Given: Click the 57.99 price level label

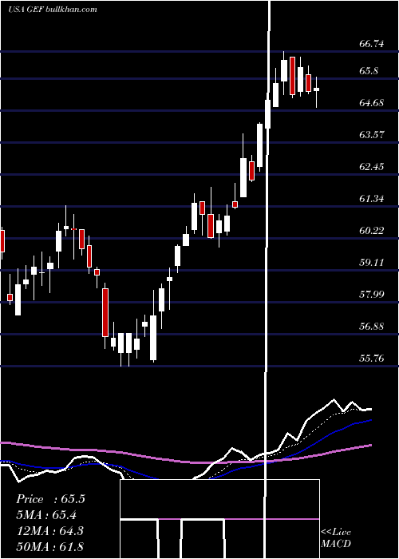Looking at the screenshot, I should point(372,295).
